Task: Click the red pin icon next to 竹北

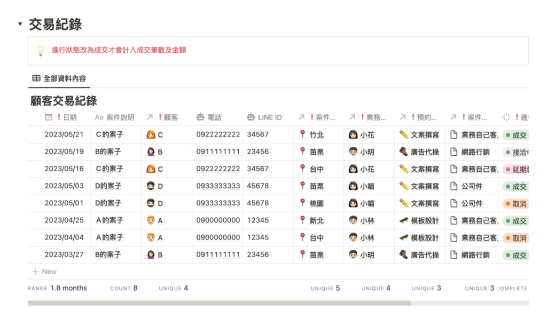Action: click(x=302, y=134)
